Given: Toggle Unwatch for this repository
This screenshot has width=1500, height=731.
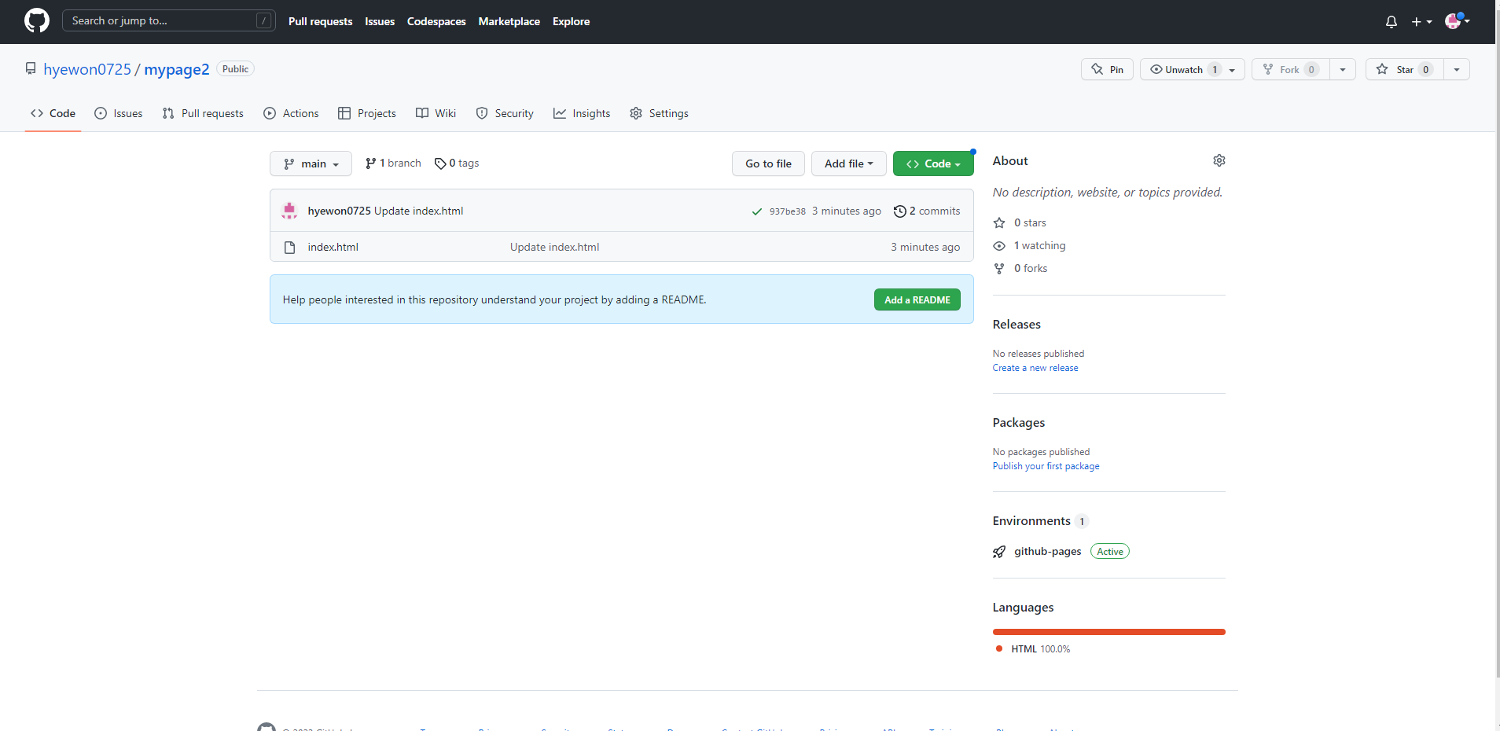Looking at the screenshot, I should point(1183,69).
